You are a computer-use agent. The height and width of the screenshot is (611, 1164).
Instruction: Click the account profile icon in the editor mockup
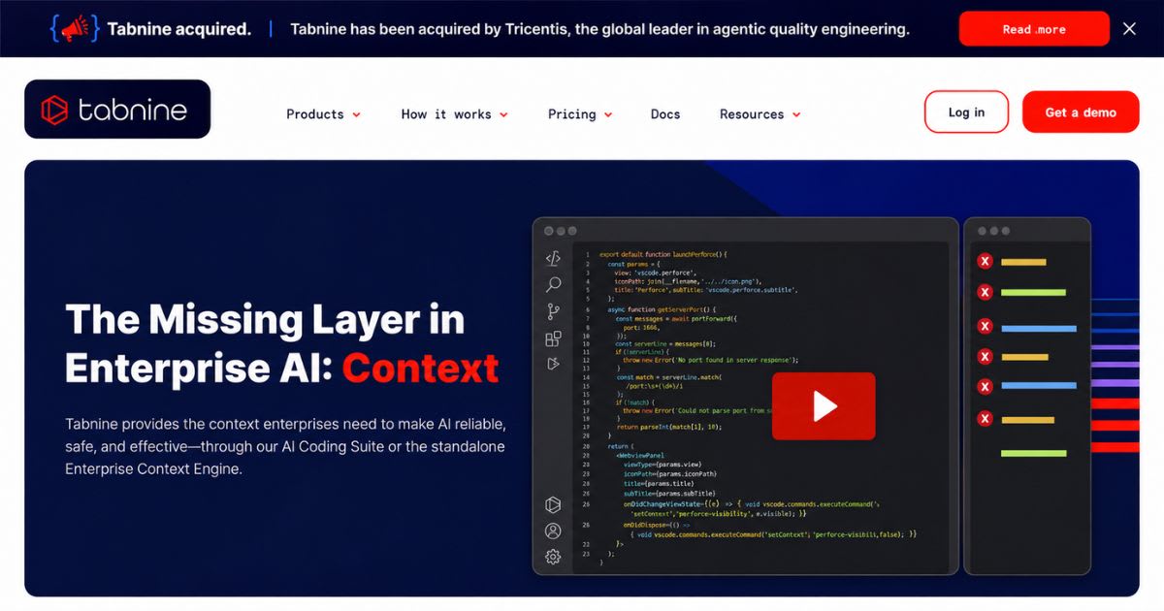tap(553, 531)
